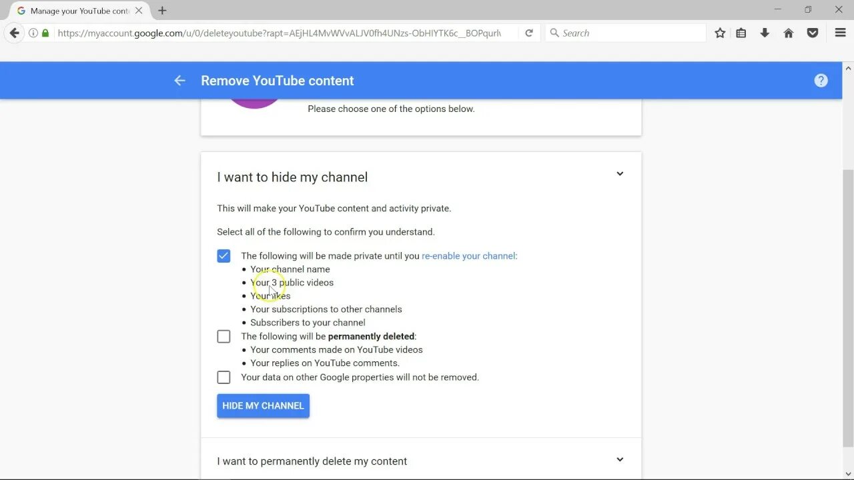Screen dimensions: 854x480
Task: Open a new tab with plus button
Action: coord(162,11)
